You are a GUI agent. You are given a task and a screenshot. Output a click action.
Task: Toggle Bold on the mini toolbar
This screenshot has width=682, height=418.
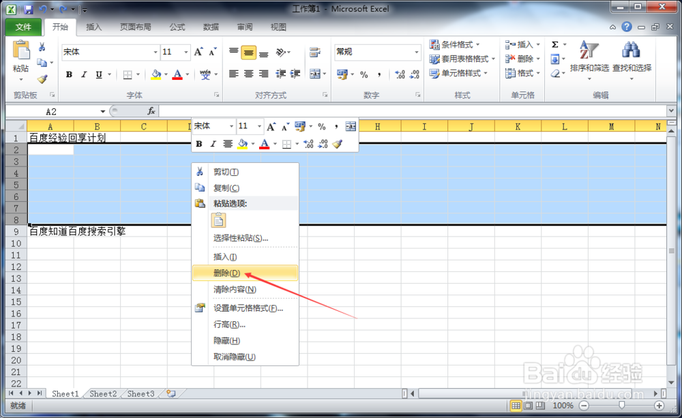click(x=198, y=143)
